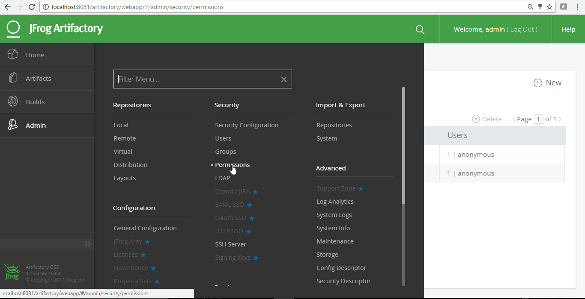
Task: Open Security Descriptor
Action: (344, 281)
